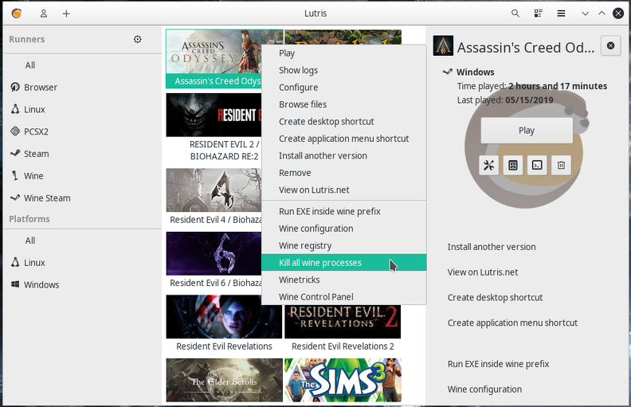Click the Assassin's Creed icon in the detail panel
The width and height of the screenshot is (631, 407).
[443, 45]
